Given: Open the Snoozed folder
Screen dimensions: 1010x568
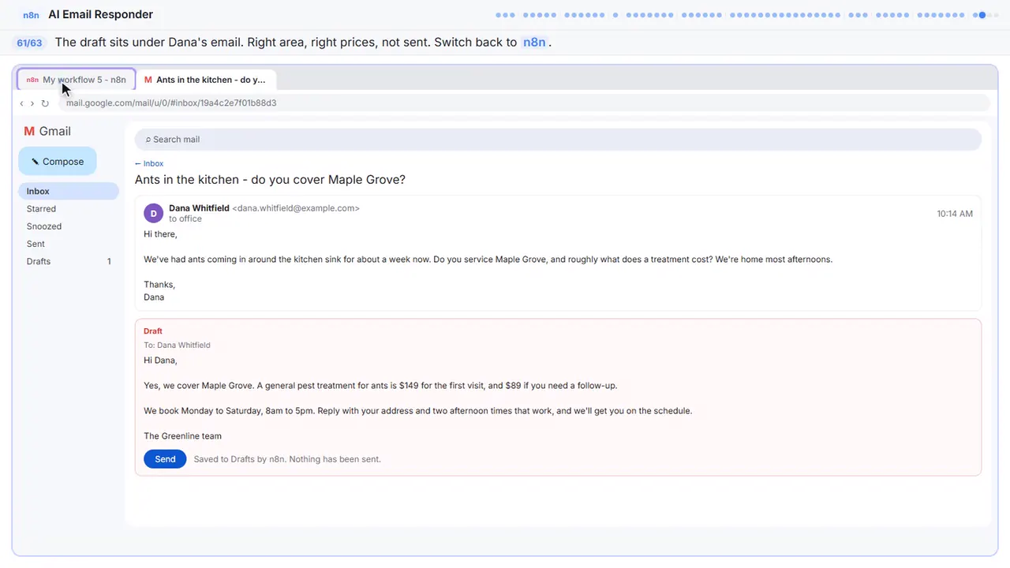Looking at the screenshot, I should (x=69, y=226).
